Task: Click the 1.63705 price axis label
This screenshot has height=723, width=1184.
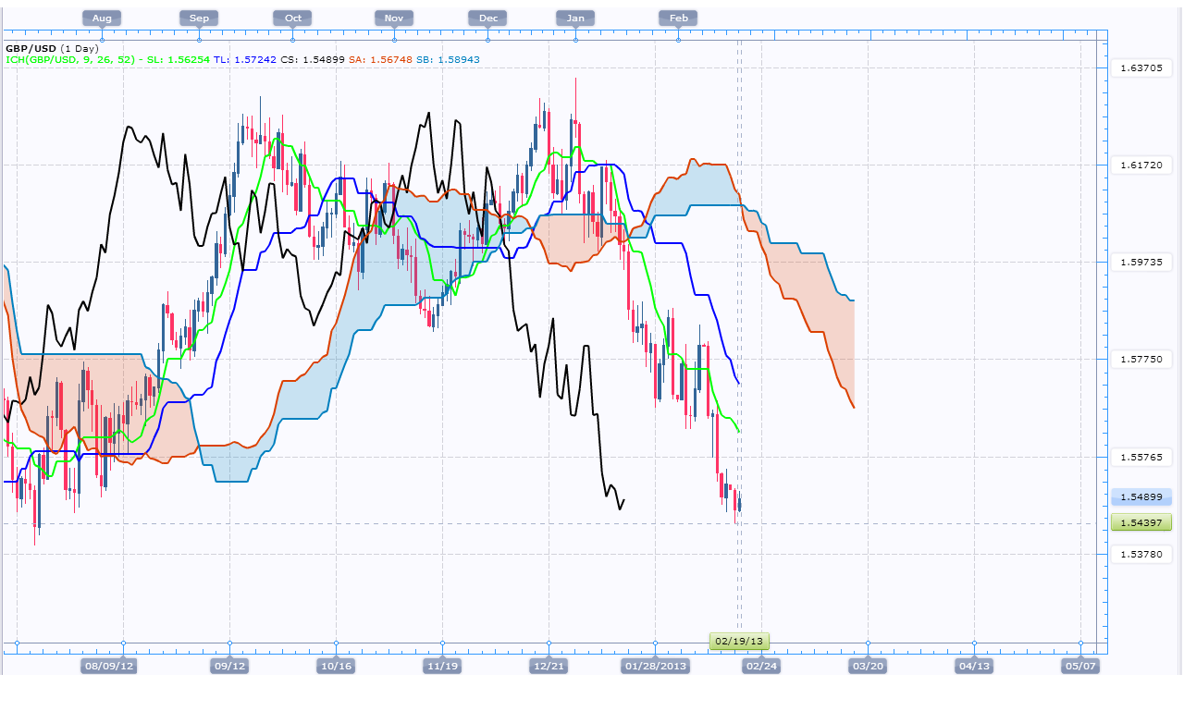Action: (x=1141, y=67)
